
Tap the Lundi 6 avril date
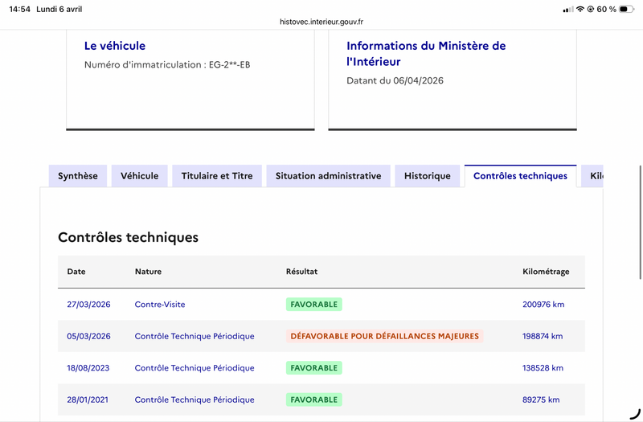[x=59, y=9]
